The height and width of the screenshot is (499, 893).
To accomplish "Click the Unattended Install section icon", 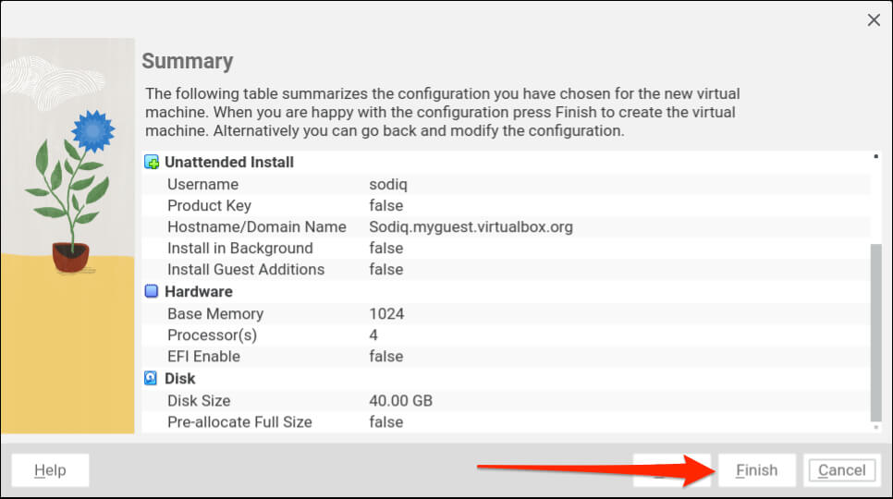I will click(153, 163).
